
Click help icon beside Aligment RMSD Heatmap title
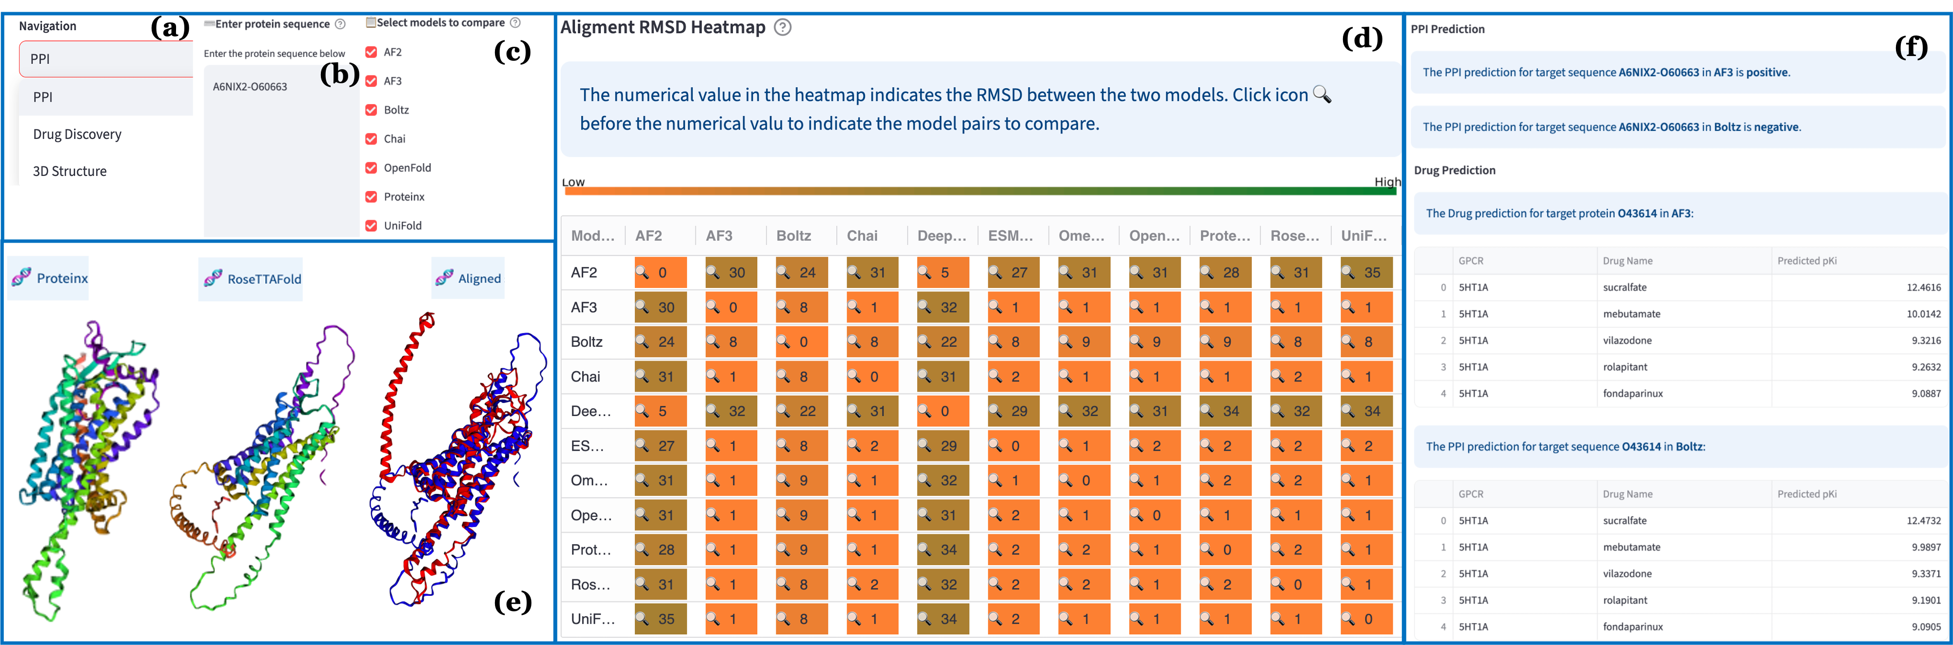click(x=782, y=27)
